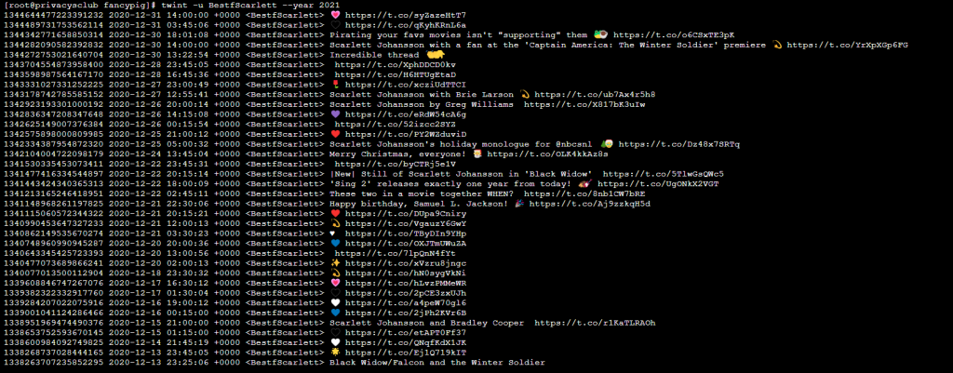Image resolution: width=953 pixels, height=373 pixels.
Task: Click the timestamp '2020-12-24 13:45:04'
Action: point(158,153)
